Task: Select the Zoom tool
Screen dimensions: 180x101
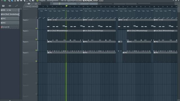Action: click(30, 1)
